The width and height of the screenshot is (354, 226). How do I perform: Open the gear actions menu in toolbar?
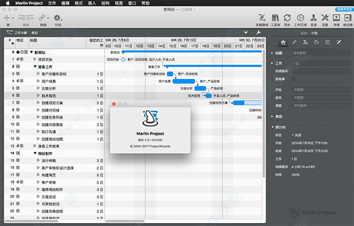click(x=58, y=18)
